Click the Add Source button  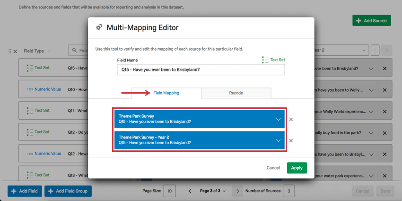(372, 20)
